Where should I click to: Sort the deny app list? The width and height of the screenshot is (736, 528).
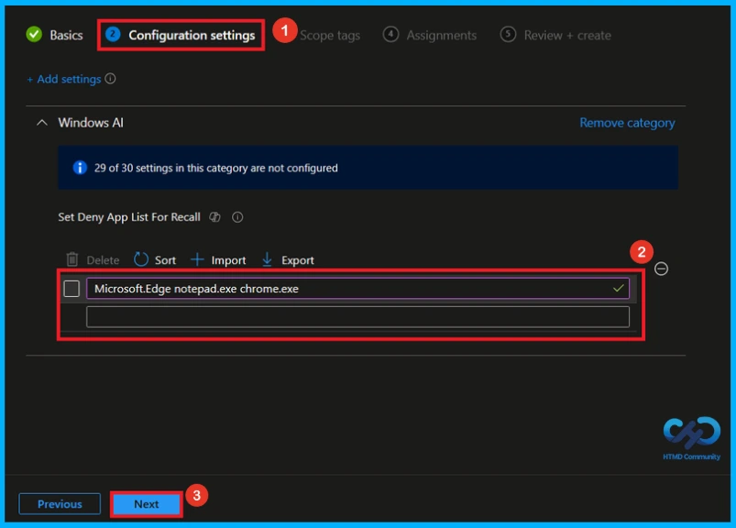click(x=155, y=260)
